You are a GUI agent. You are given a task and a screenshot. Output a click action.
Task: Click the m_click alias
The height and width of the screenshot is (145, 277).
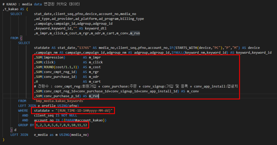pyautogui.click(x=96, y=62)
